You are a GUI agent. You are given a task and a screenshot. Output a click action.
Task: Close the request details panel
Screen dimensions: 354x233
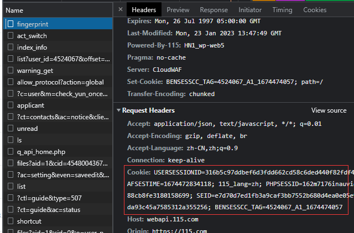point(121,10)
